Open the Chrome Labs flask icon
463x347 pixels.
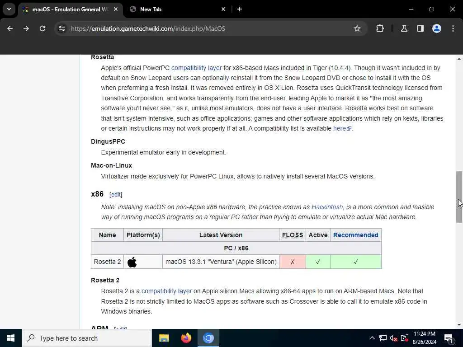click(404, 28)
